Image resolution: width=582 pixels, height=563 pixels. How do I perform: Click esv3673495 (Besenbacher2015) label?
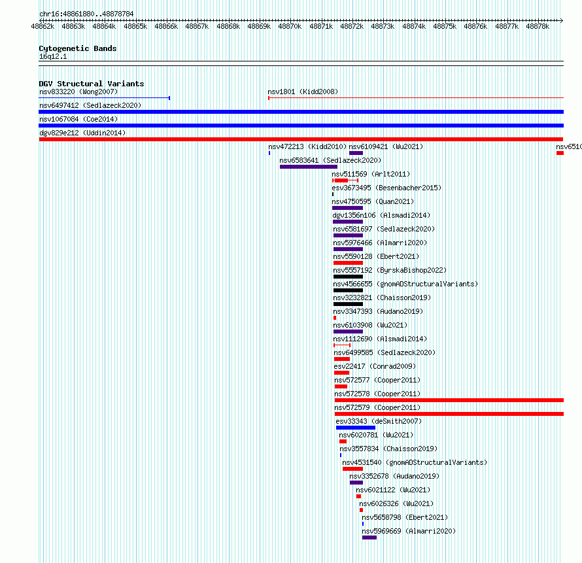coord(386,188)
